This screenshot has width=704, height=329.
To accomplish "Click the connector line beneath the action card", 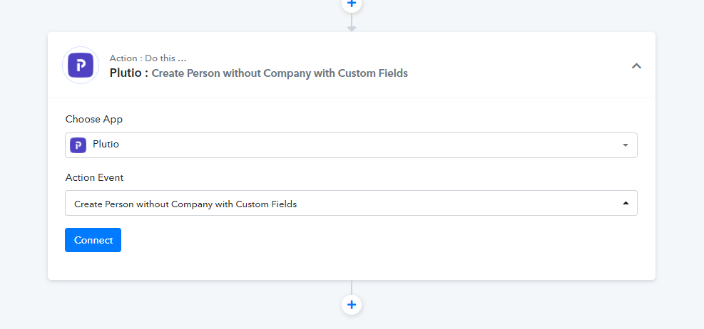I will tap(352, 287).
